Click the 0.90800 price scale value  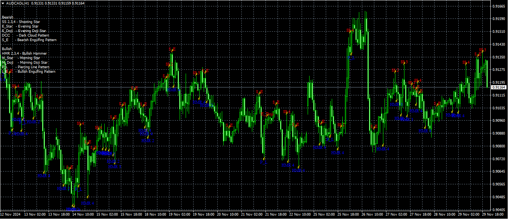click(x=499, y=146)
